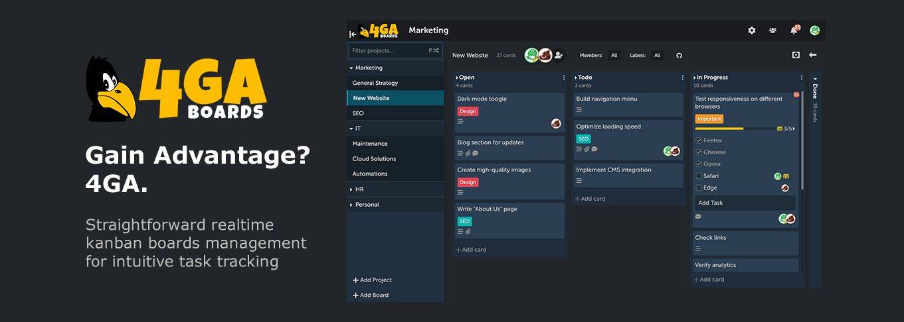Click the notifications bell icon
This screenshot has height=322, width=904.
793,30
